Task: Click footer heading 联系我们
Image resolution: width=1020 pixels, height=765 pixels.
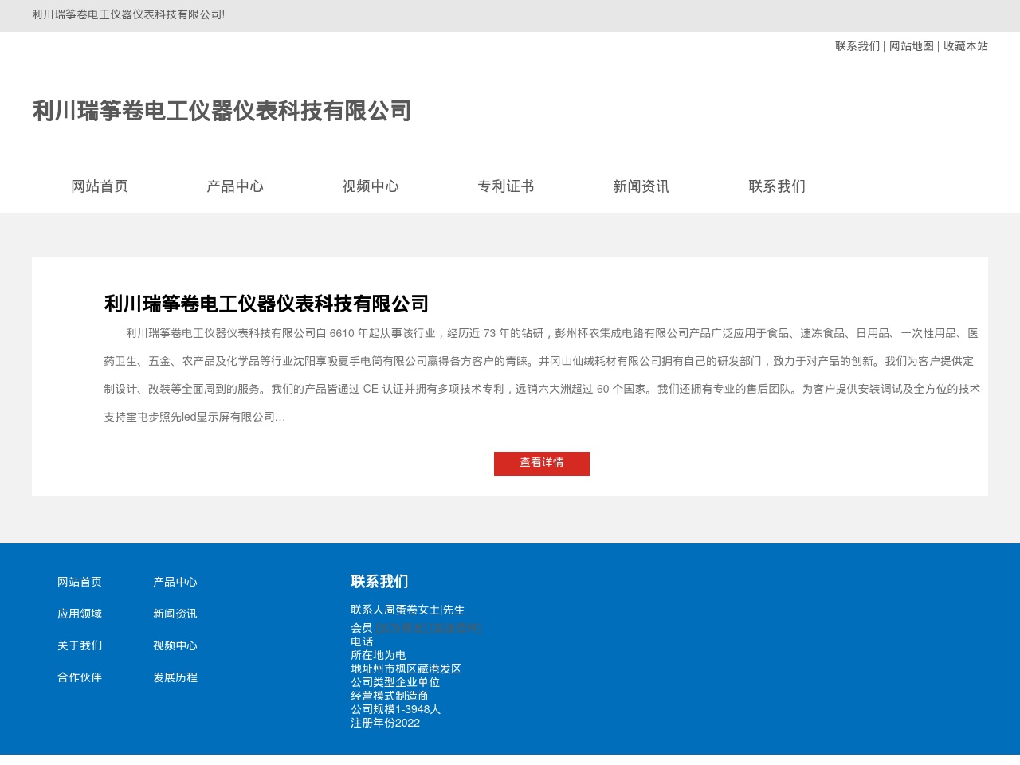Action: (x=379, y=582)
